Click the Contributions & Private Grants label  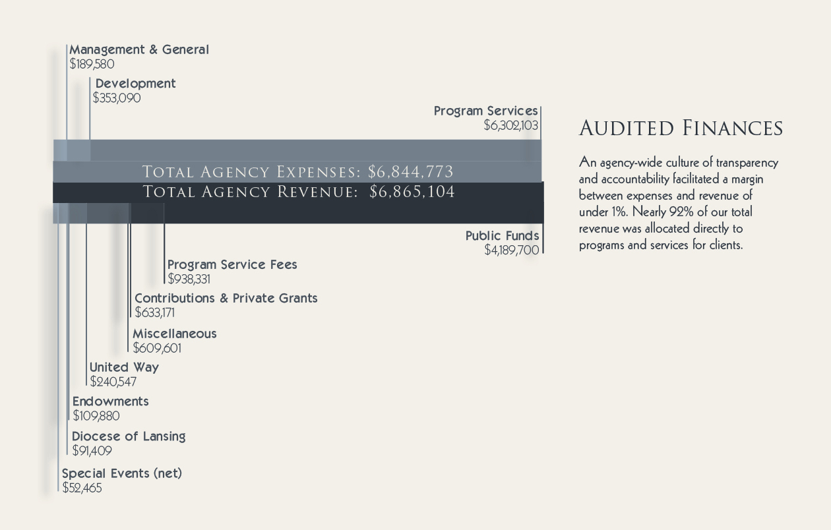[226, 298]
